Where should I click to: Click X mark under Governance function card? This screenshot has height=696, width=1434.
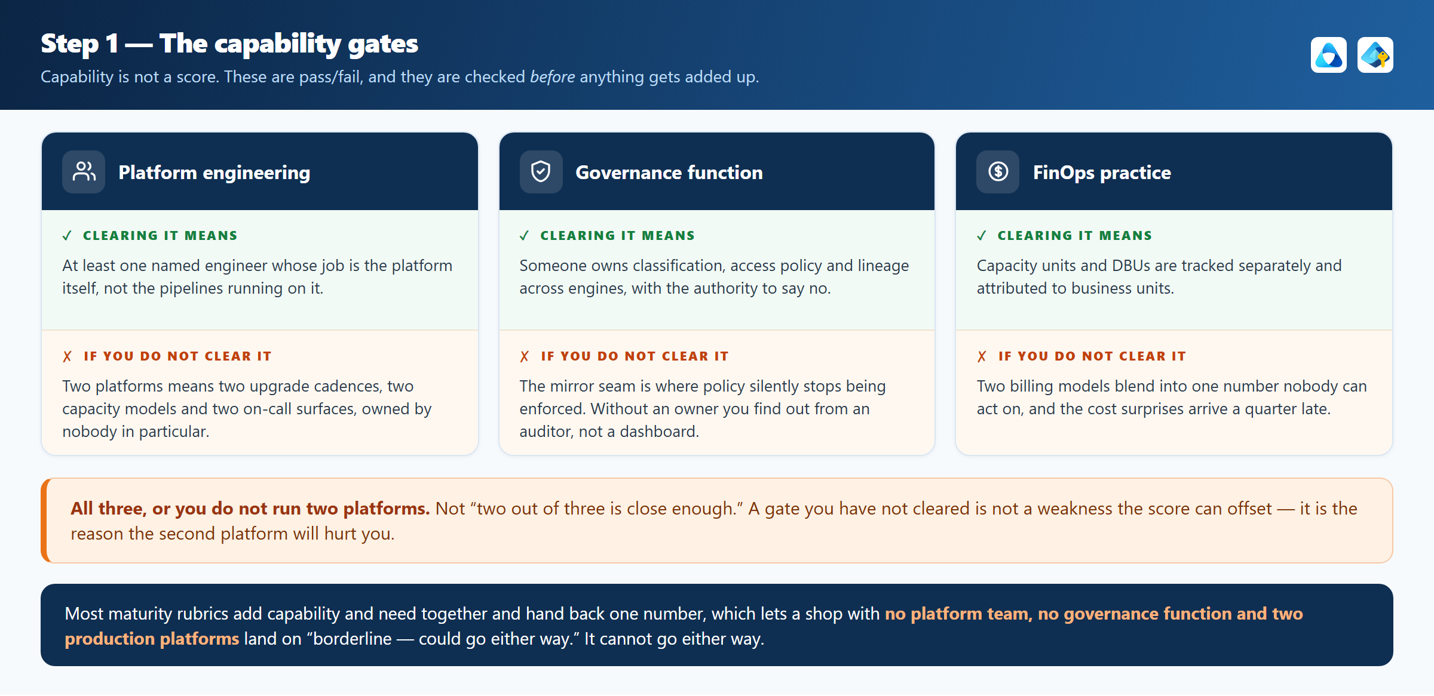525,356
